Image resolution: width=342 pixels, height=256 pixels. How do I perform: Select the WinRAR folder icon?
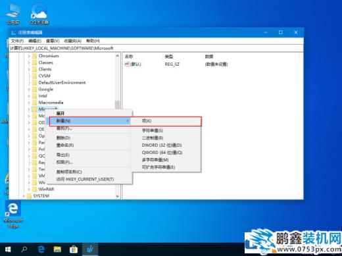(x=34, y=189)
